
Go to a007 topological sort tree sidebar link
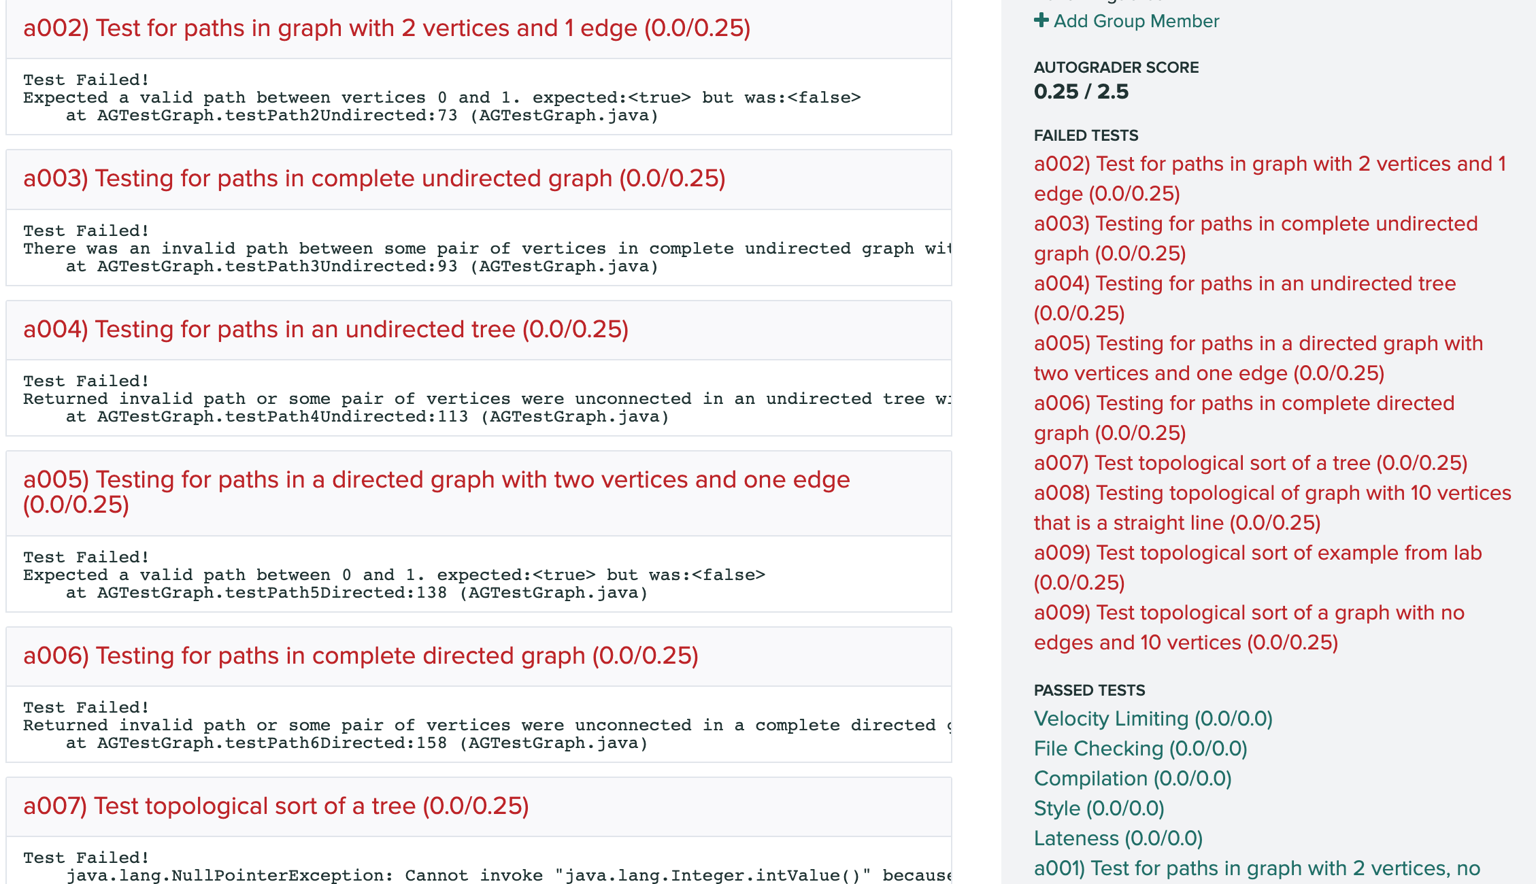(x=1250, y=464)
